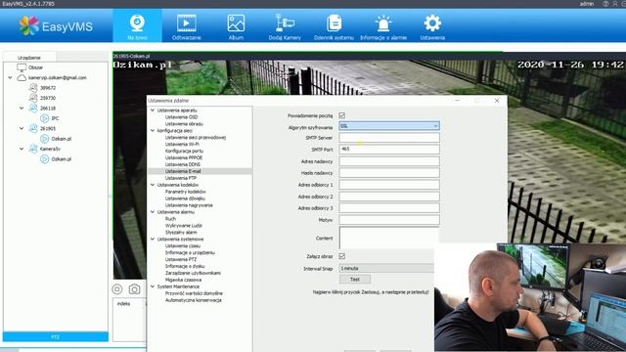626x352 pixels.
Task: Open Przywróć wartości domyślne page
Action: [194, 293]
